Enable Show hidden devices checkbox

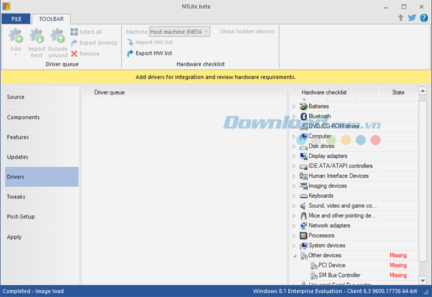coord(215,32)
